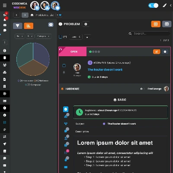Viewport: 173px width, 173px height.
Task: Click the globe dashboard icon in sidebar
Action: point(5,51)
